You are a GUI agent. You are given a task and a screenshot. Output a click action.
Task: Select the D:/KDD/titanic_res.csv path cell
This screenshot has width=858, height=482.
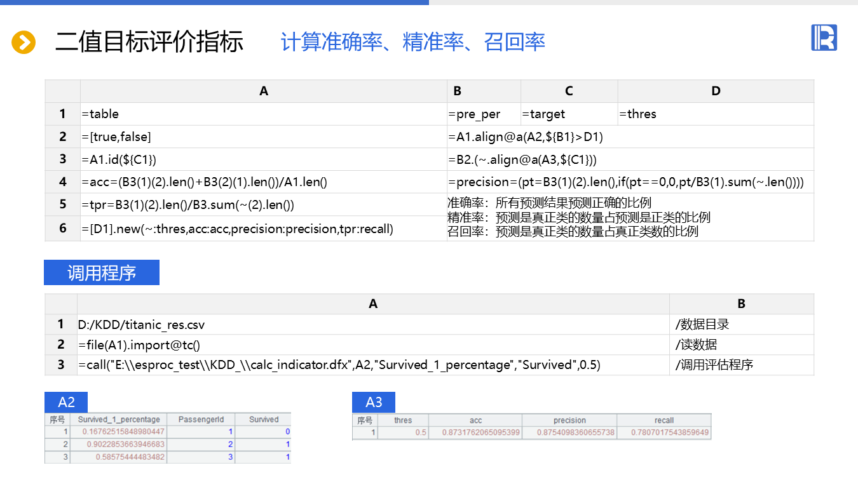[x=372, y=325]
